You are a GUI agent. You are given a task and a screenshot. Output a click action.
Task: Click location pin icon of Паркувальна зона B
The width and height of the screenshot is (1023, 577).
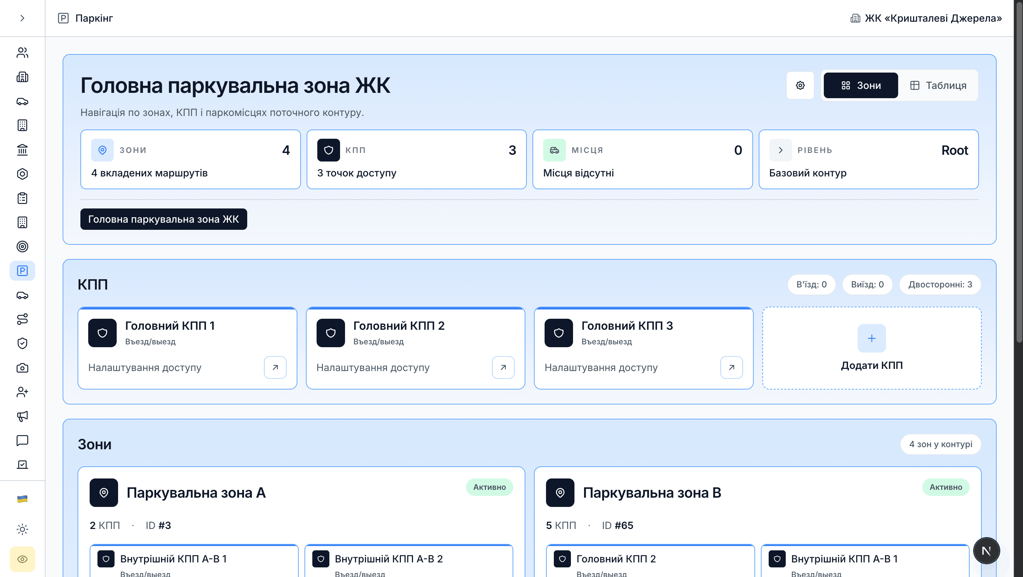point(560,493)
